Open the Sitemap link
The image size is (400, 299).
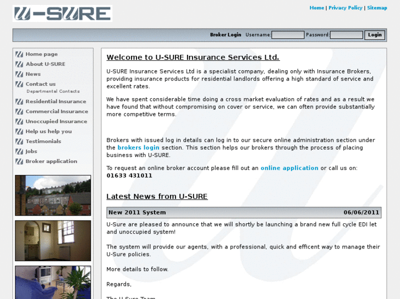[x=377, y=8]
